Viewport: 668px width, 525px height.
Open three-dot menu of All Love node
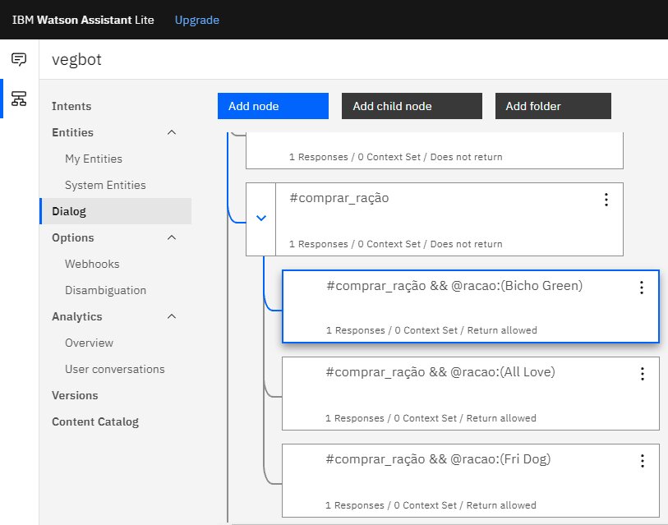tap(642, 374)
